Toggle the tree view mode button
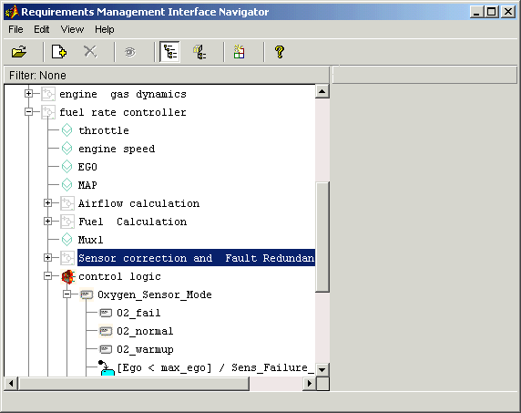Image resolution: width=521 pixels, height=413 pixels. click(x=169, y=52)
